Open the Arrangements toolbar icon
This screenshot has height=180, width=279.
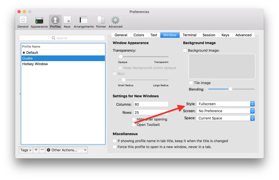[x=84, y=22]
